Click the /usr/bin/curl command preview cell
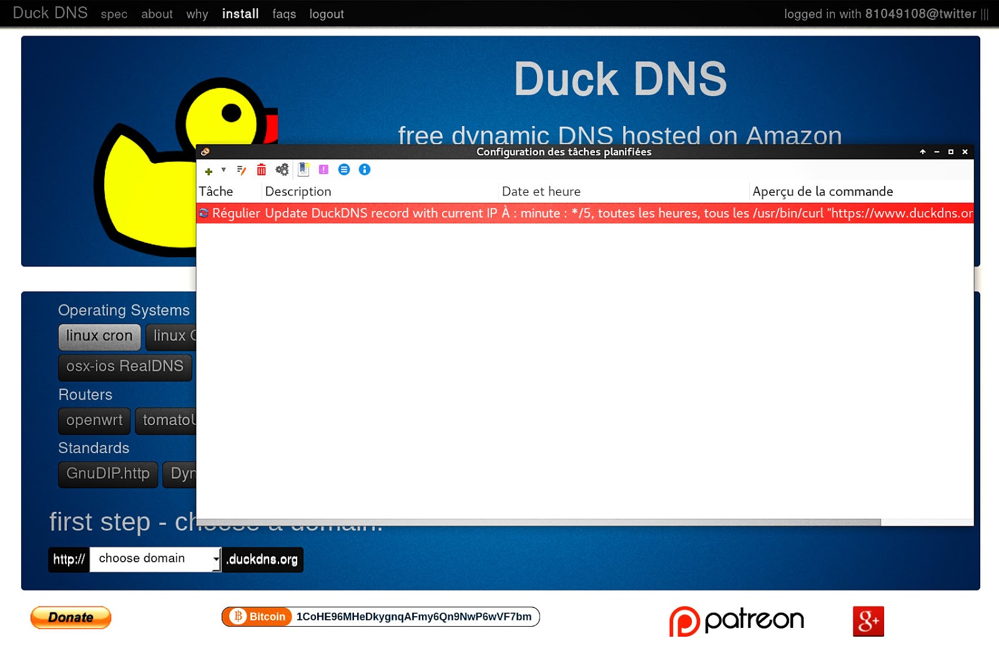The image size is (999, 666). tap(863, 213)
